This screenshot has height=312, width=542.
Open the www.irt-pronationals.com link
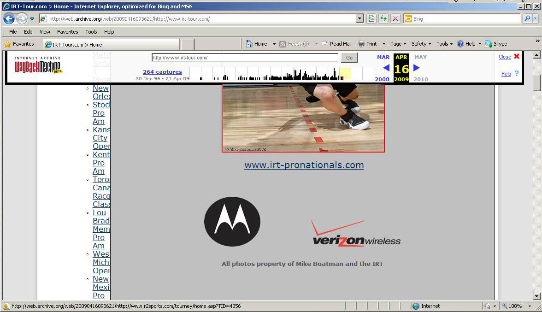pos(304,165)
